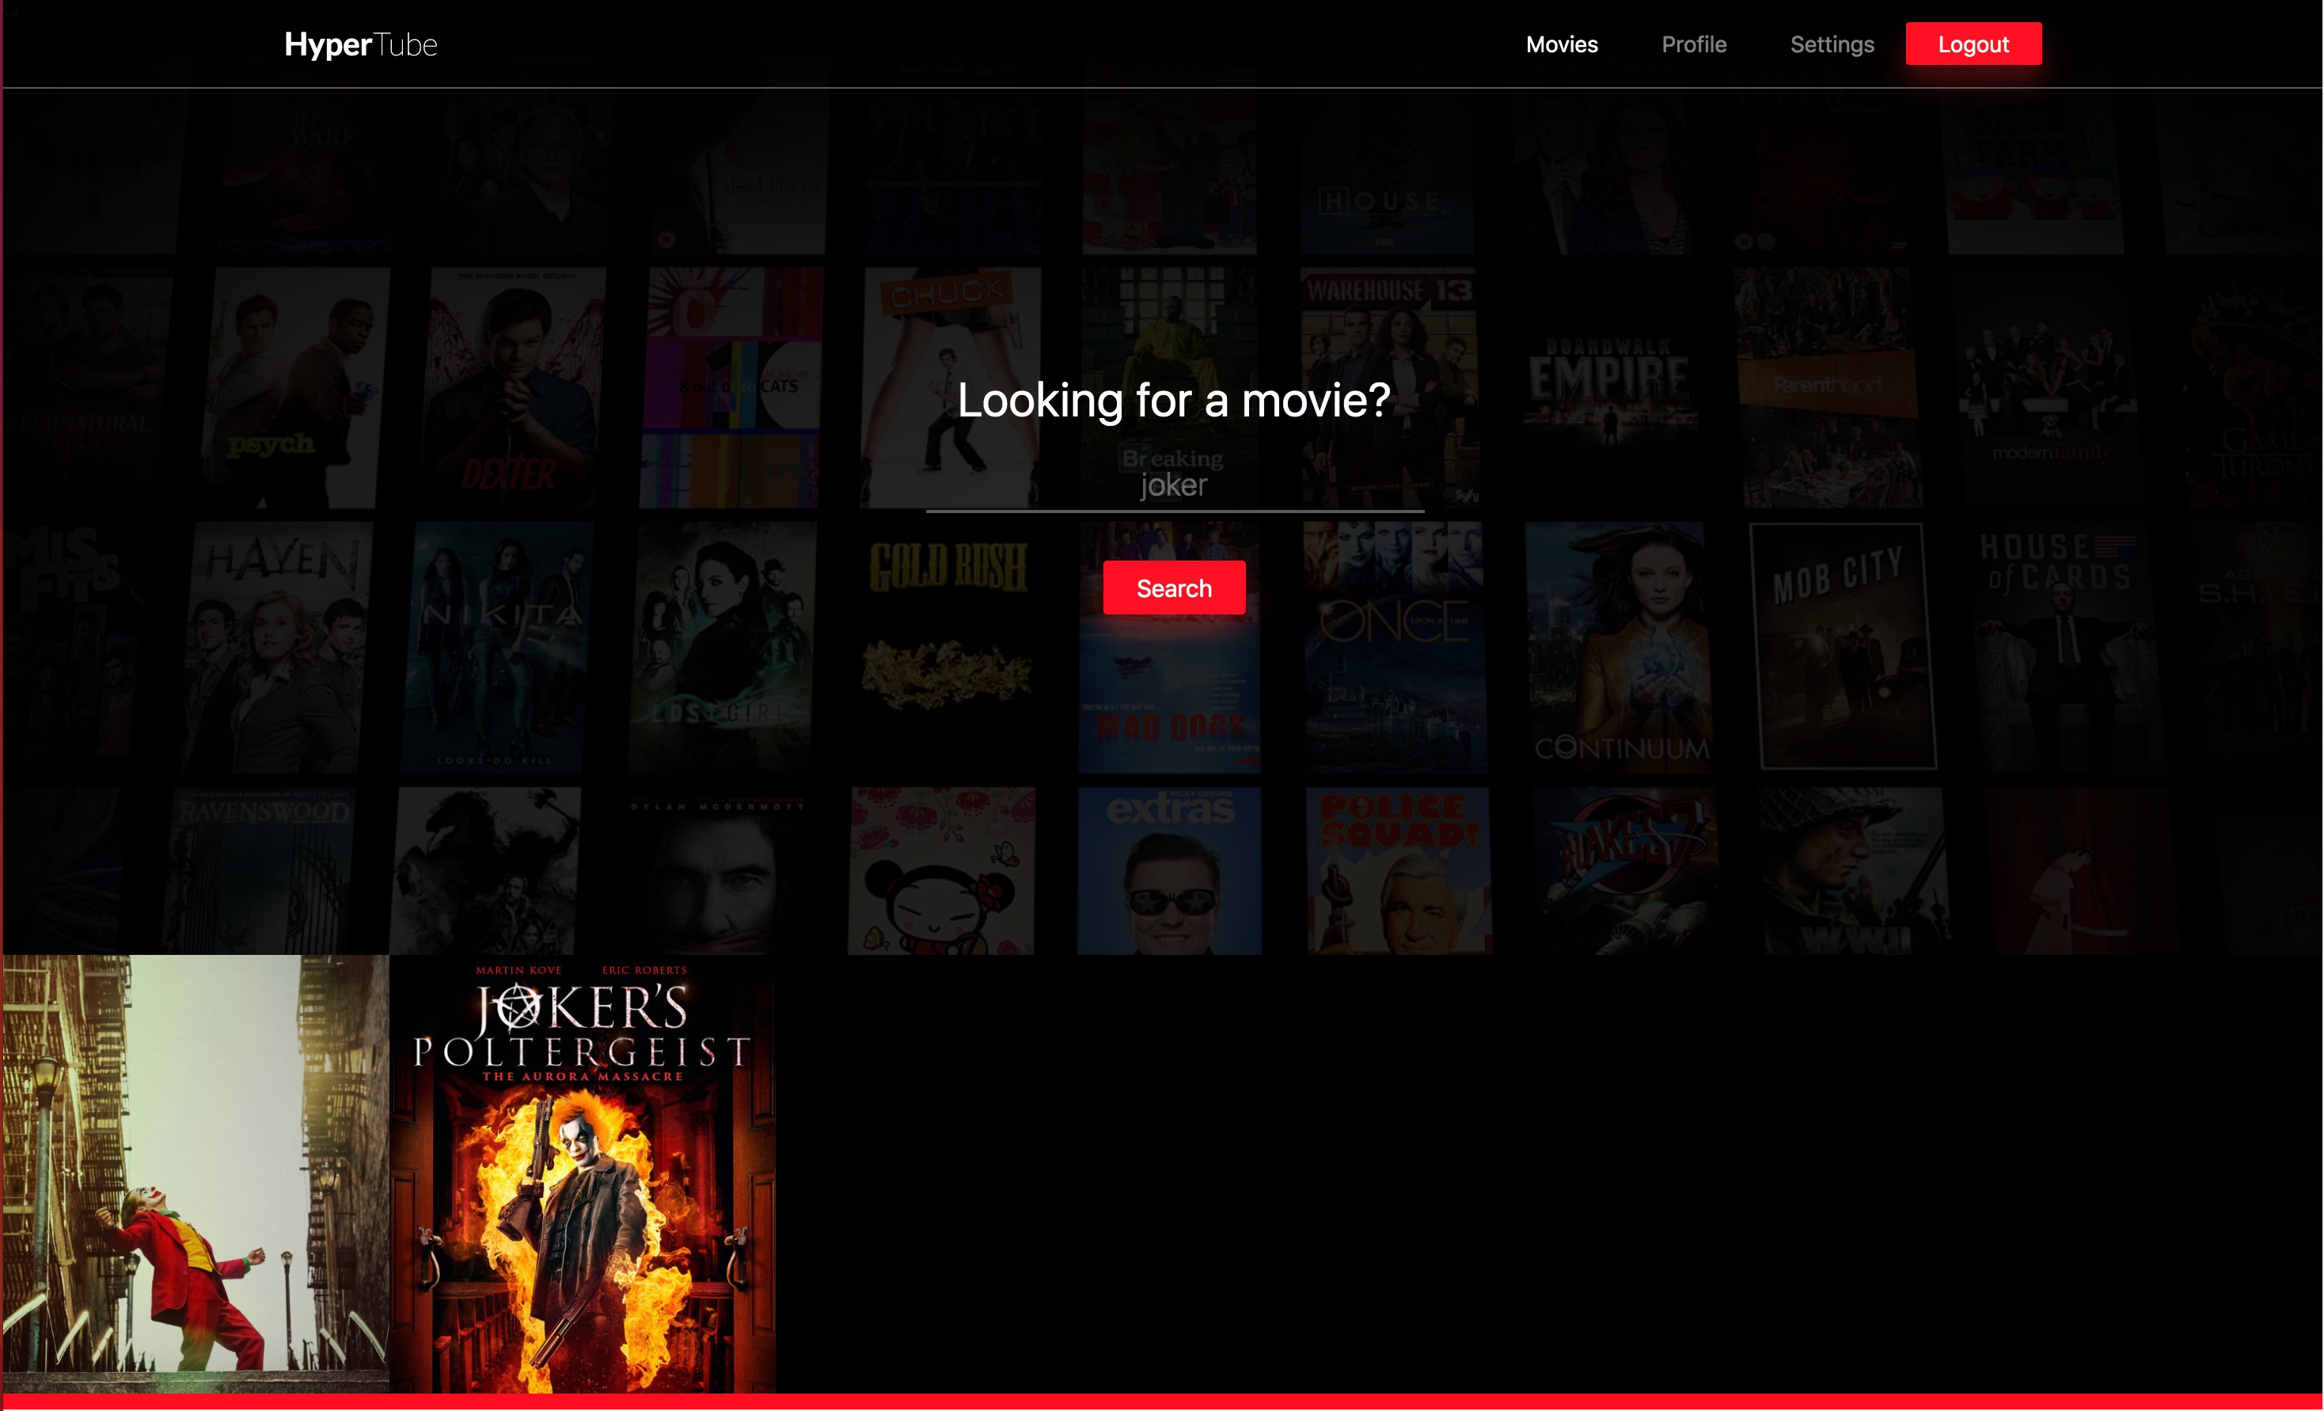Focus the search field containing 'joker'

[x=1173, y=485]
